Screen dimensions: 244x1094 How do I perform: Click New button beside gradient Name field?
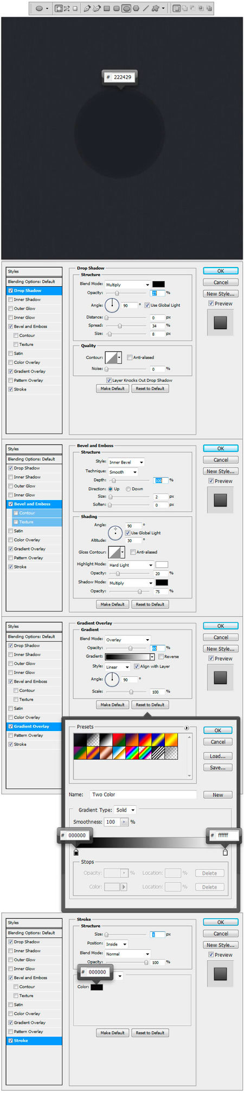(x=218, y=795)
